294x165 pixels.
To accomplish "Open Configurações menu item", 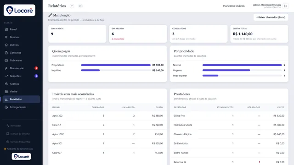I will (x=21, y=107).
